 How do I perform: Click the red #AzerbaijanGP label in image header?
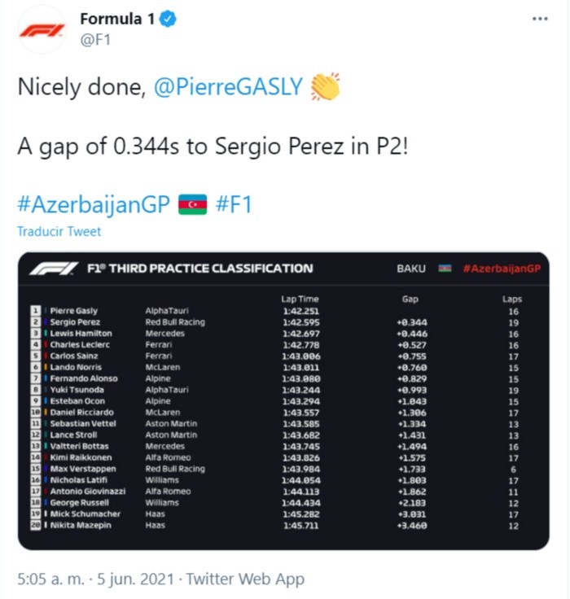[x=502, y=269]
